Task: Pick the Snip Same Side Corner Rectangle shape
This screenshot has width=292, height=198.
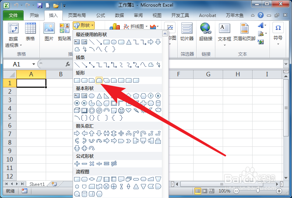Action: 99,80
